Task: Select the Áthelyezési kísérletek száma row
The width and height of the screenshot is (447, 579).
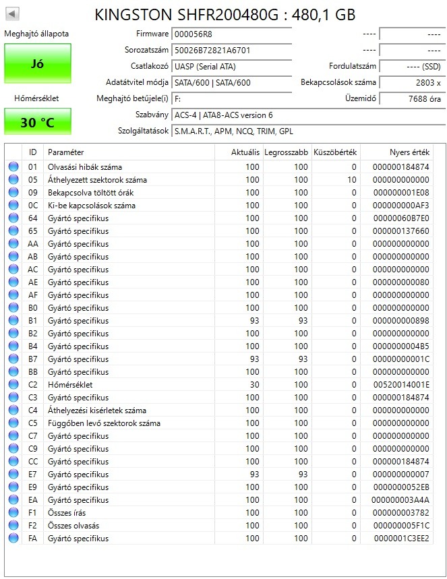Action: pos(218,410)
